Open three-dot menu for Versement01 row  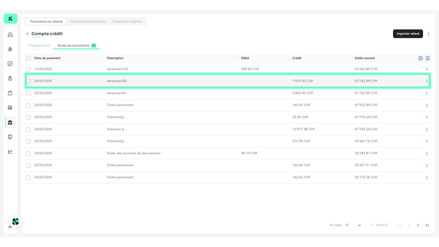click(427, 93)
